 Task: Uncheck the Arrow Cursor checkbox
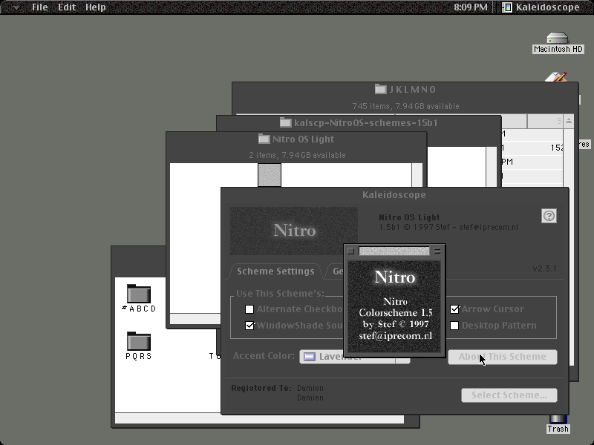454,309
